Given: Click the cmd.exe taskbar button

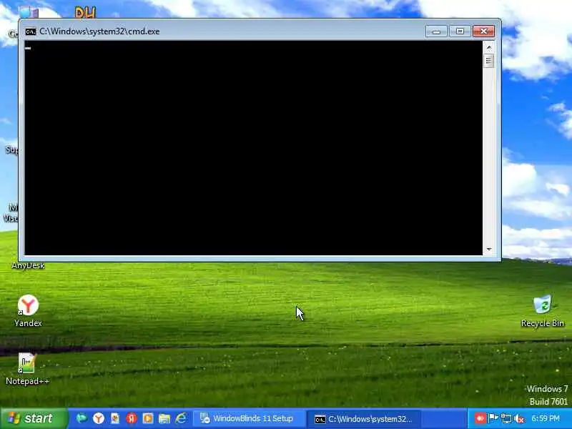Looking at the screenshot, I should click(364, 419).
